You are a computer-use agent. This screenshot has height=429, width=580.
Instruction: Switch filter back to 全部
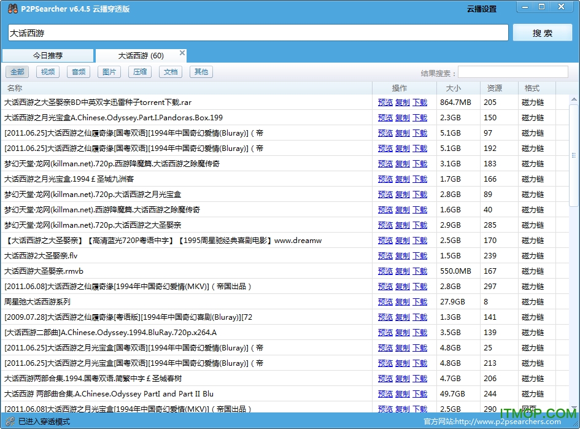click(x=17, y=72)
